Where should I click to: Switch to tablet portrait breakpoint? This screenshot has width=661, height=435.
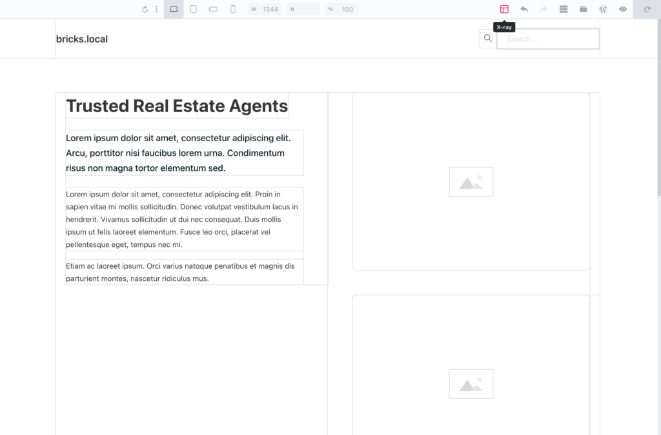pyautogui.click(x=194, y=9)
